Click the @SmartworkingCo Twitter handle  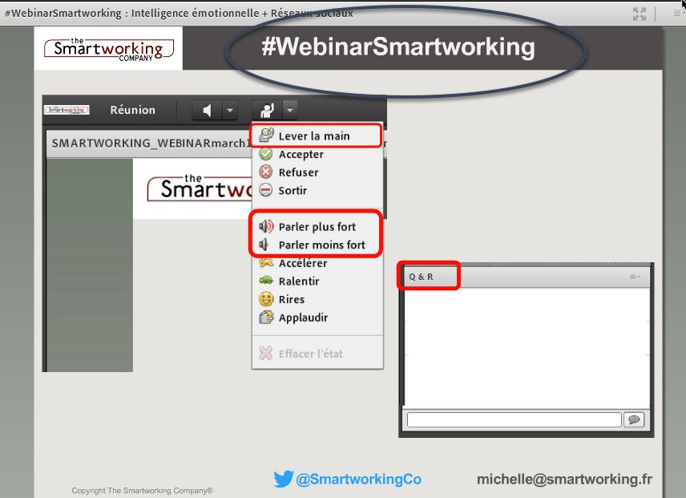click(x=359, y=479)
